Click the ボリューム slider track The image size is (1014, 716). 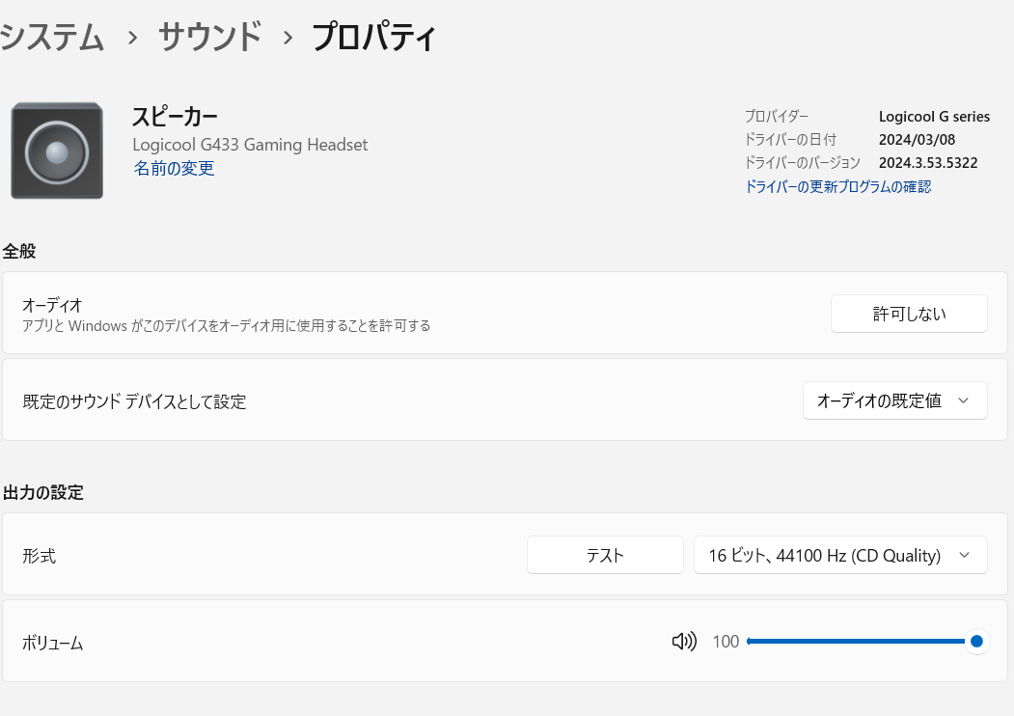pos(855,642)
